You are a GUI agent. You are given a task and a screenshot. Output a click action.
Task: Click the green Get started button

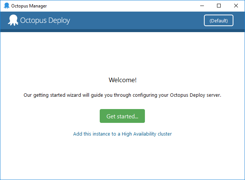pos(122,116)
